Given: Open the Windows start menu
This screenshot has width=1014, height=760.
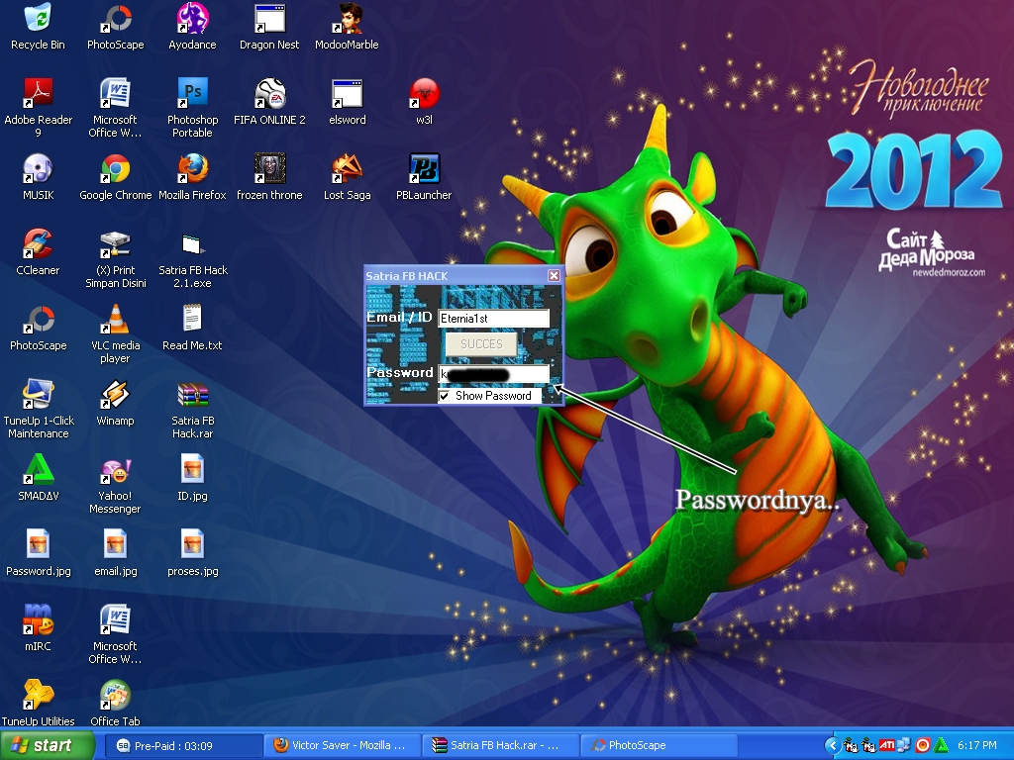Looking at the screenshot, I should pos(47,746).
